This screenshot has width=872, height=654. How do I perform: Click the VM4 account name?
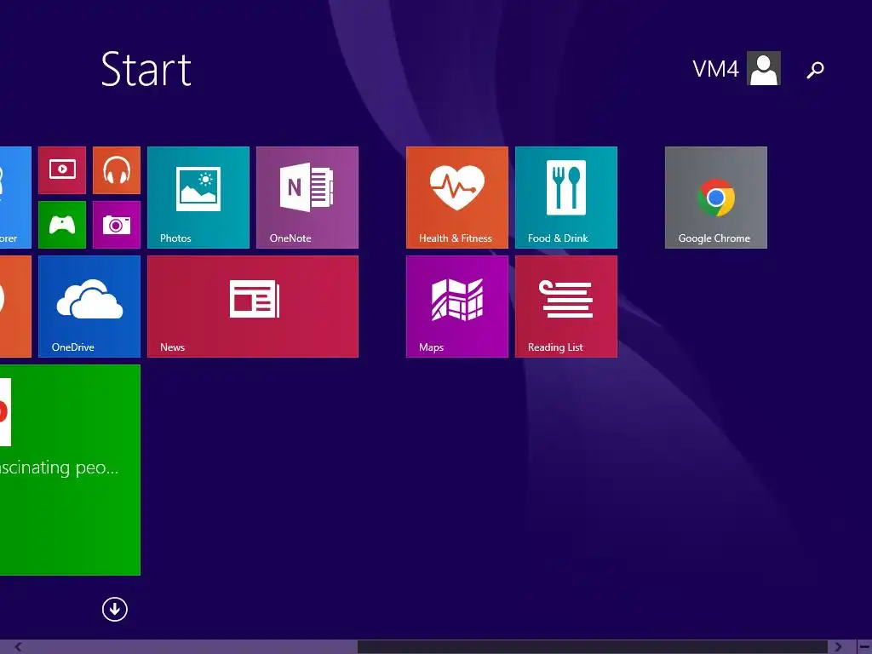715,69
